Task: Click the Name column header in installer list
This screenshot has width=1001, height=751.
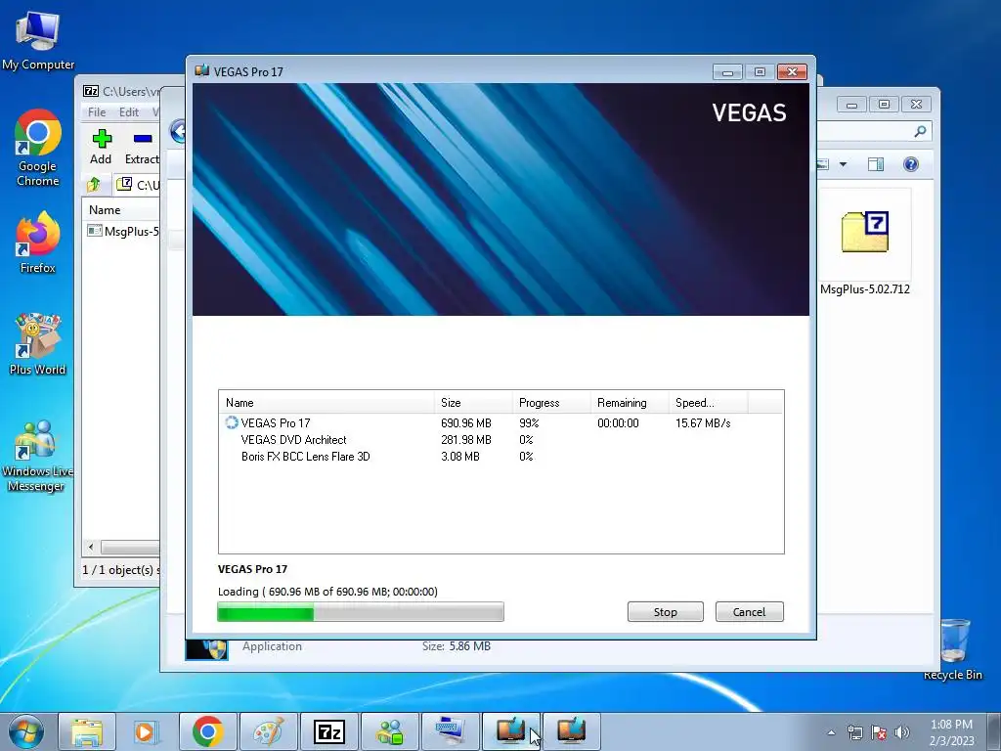Action: point(326,402)
